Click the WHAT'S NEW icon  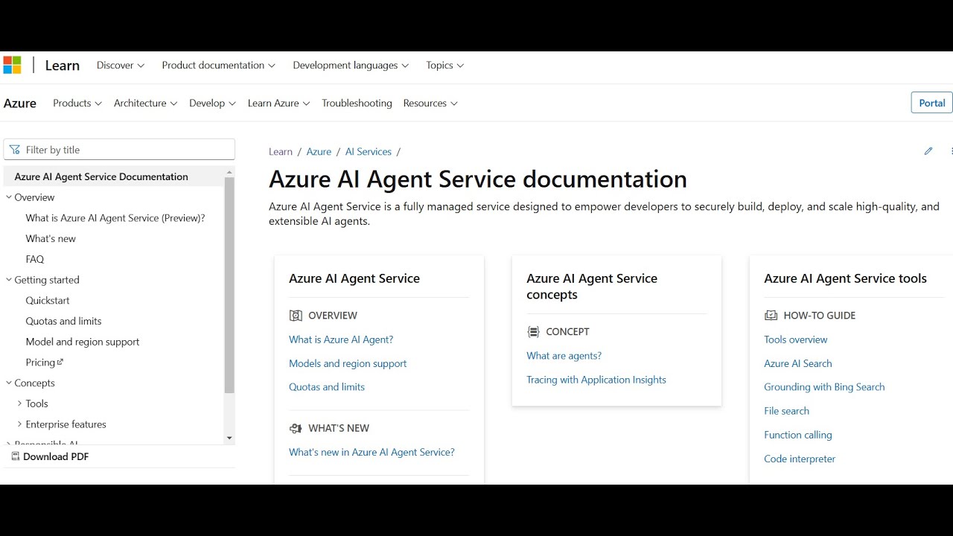pos(296,428)
